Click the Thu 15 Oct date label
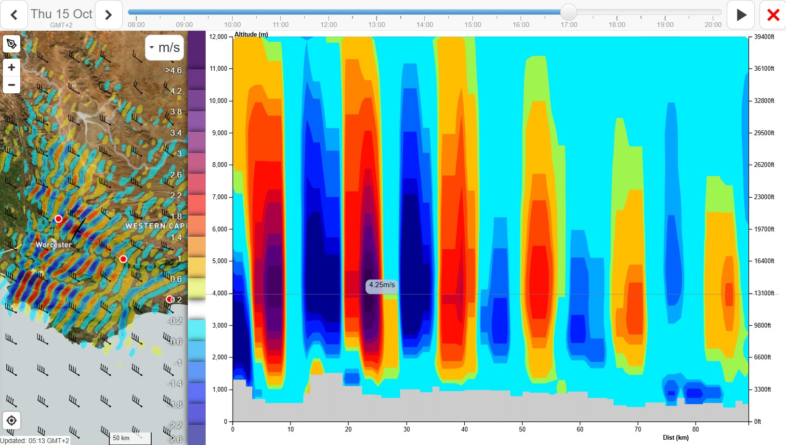 [61, 14]
